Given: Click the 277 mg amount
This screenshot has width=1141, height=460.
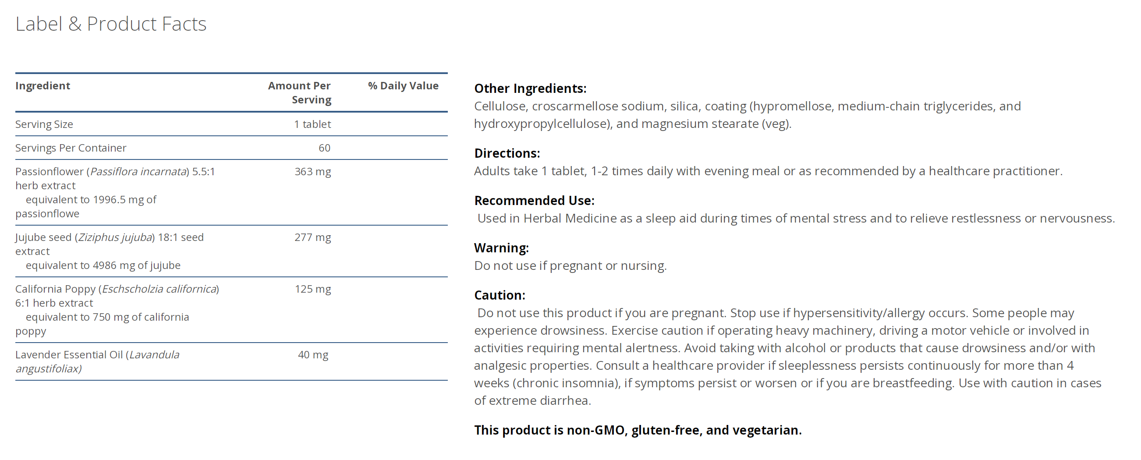Looking at the screenshot, I should click(313, 237).
